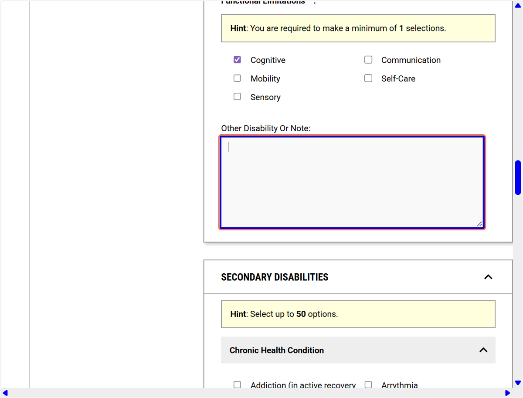This screenshot has width=523, height=398.
Task: Click the SECONDARY DISABILITIES heading text
Action: tap(275, 277)
